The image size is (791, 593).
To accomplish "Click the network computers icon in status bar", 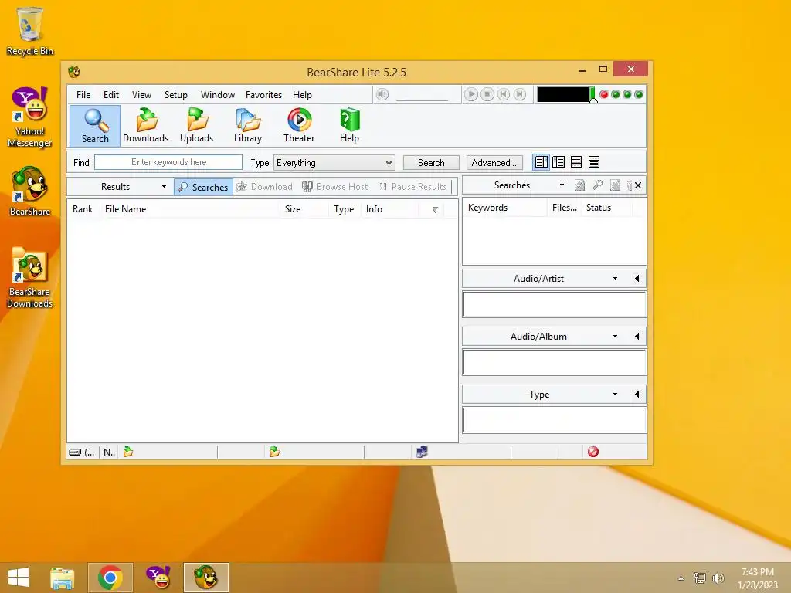I will (422, 452).
